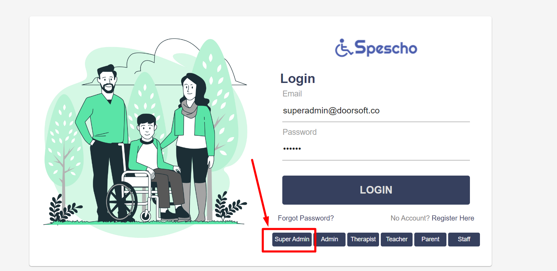This screenshot has height=271, width=557.
Task: Pick the Parent role button
Action: point(430,240)
